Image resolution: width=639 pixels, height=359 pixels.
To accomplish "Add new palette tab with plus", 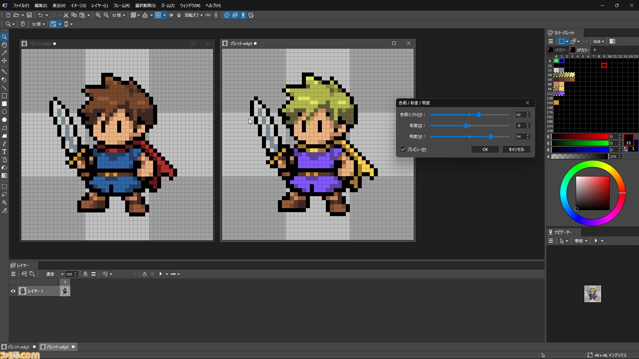I will 595,50.
